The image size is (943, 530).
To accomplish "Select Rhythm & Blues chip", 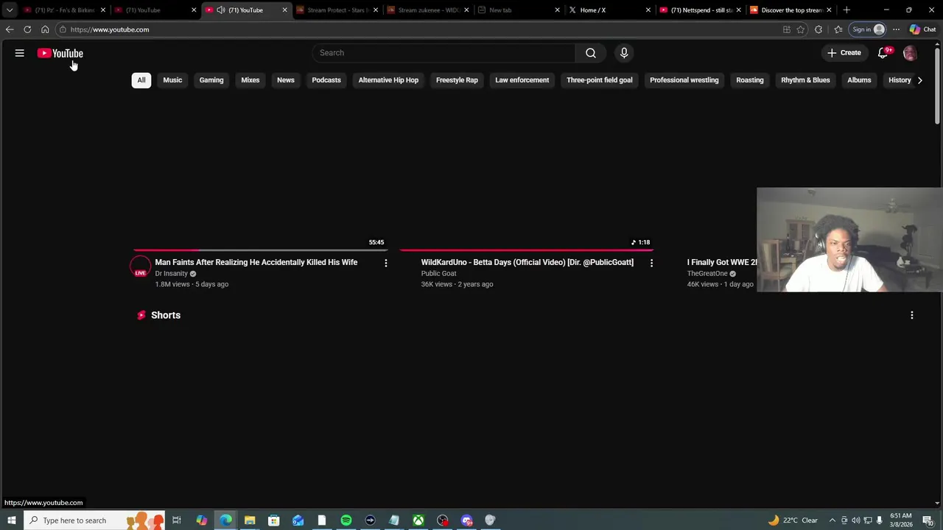I will (x=805, y=80).
